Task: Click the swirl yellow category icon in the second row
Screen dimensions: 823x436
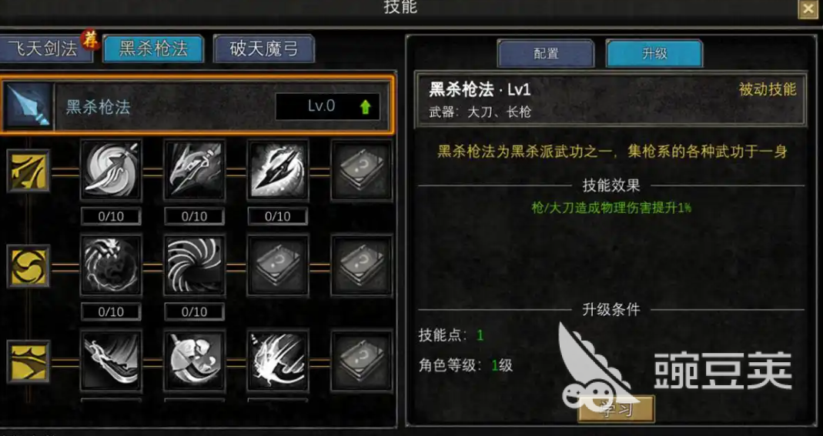Action: pyautogui.click(x=28, y=266)
